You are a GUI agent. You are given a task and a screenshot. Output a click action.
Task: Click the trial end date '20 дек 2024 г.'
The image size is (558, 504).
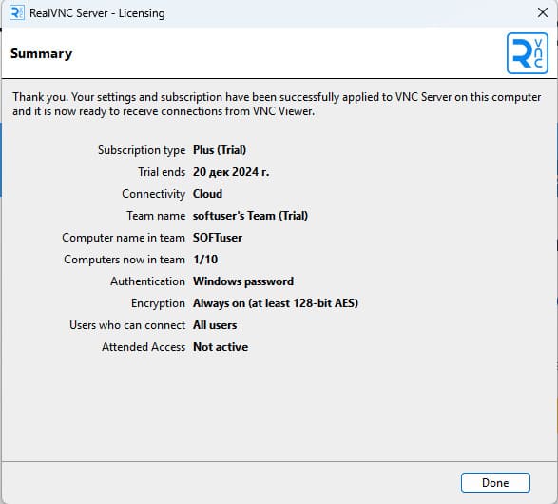231,172
